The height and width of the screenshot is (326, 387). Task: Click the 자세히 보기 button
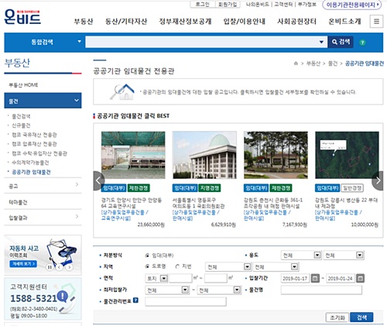(x=23, y=264)
